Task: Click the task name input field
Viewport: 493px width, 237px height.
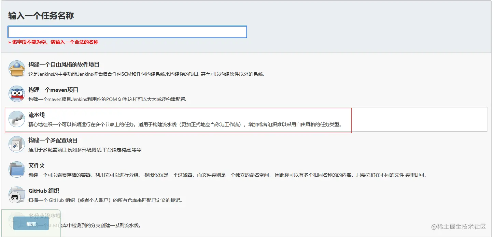Action: [127, 32]
